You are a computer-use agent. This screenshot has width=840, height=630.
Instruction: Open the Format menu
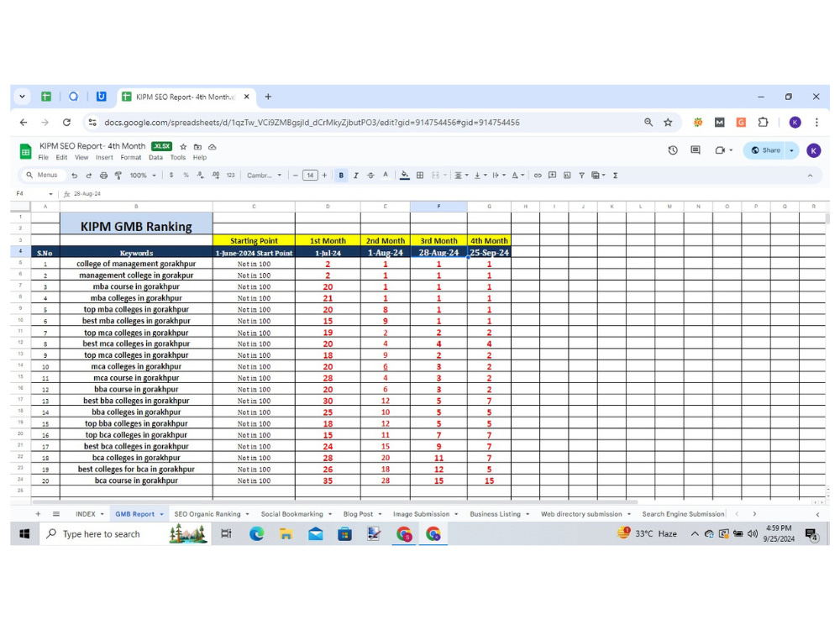131,158
